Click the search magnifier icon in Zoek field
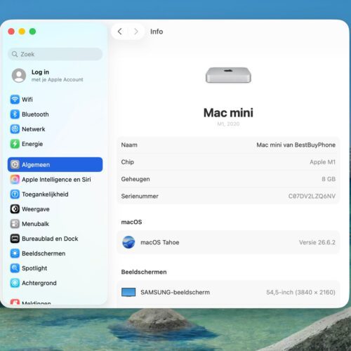351x351 pixels. point(15,54)
